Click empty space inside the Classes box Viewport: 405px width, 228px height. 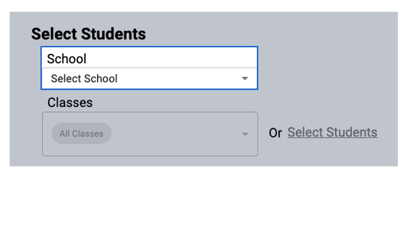177,146
